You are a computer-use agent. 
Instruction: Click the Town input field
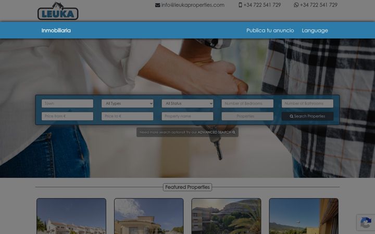tap(67, 103)
